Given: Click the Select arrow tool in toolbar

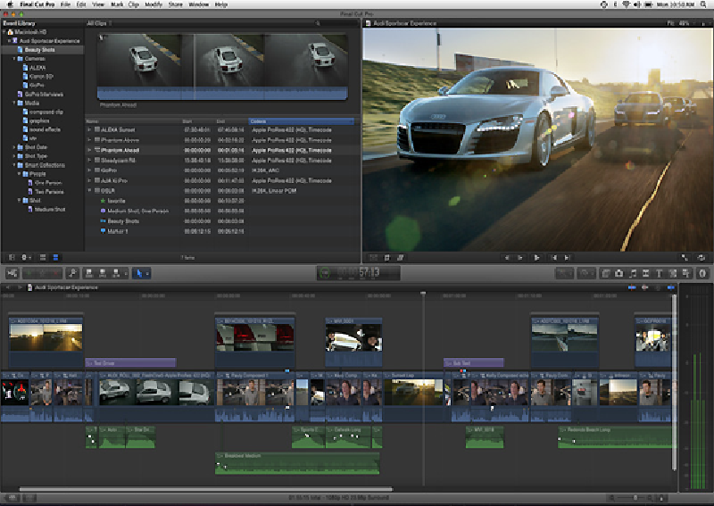Looking at the screenshot, I should [x=139, y=273].
